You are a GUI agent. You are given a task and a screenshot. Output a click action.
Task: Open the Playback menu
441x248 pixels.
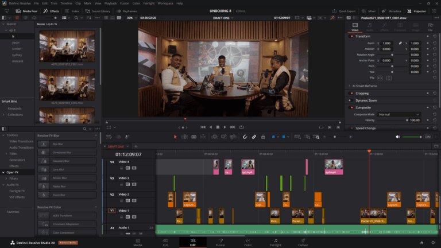(110, 3)
